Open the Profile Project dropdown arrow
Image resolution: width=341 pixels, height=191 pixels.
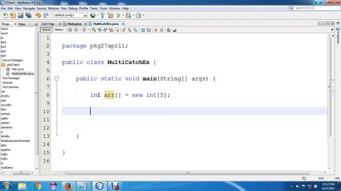143,15
